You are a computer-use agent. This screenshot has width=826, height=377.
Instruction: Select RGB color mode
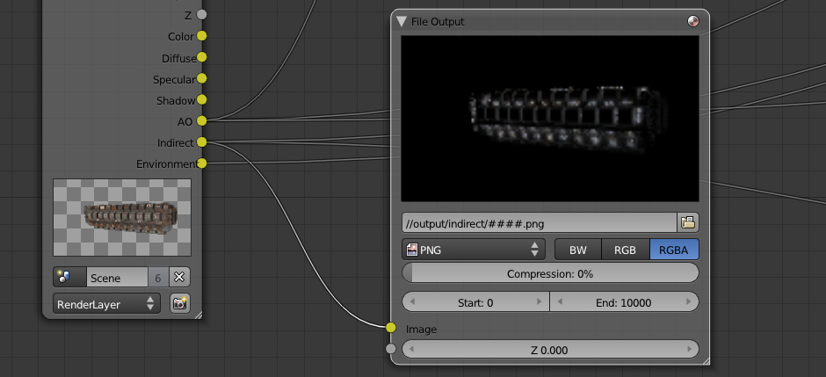(x=625, y=250)
